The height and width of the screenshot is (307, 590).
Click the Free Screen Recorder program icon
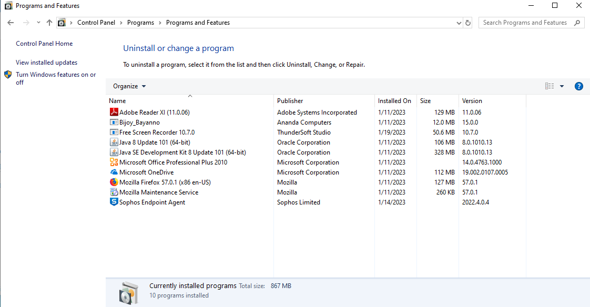[114, 132]
